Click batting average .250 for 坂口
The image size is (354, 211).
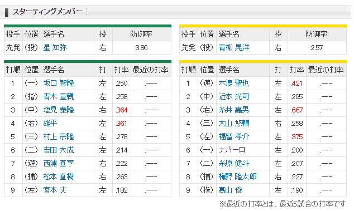[x=122, y=84]
